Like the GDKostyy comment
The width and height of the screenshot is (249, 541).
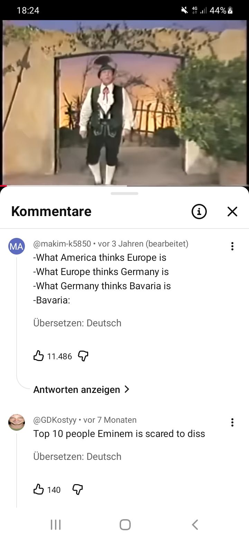pyautogui.click(x=38, y=489)
